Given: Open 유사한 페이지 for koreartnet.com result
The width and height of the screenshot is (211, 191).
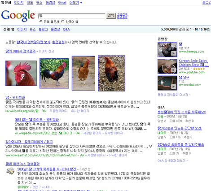Looking at the screenshot, I should coord(118,155).
